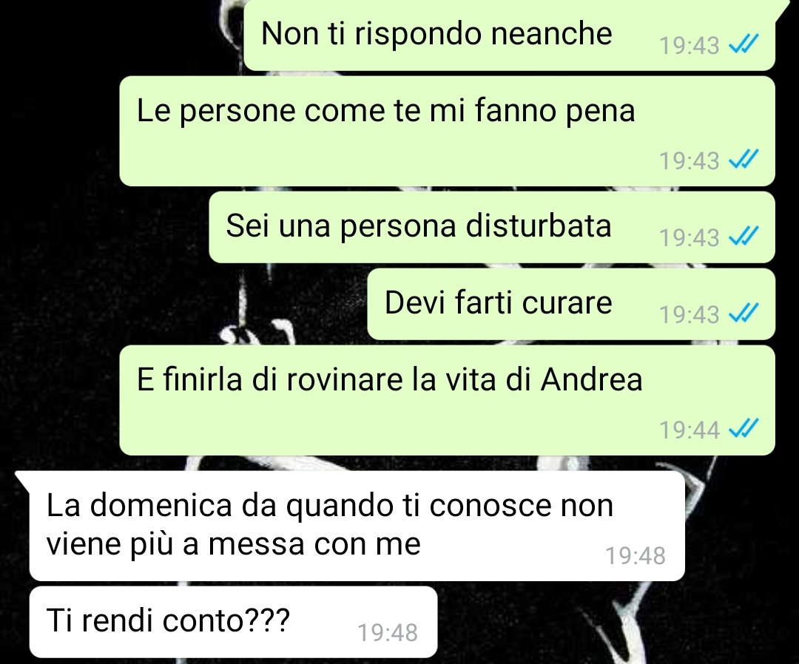Tap the 19:48 timestamp on the messa message
The width and height of the screenshot is (799, 664).
[x=636, y=555]
